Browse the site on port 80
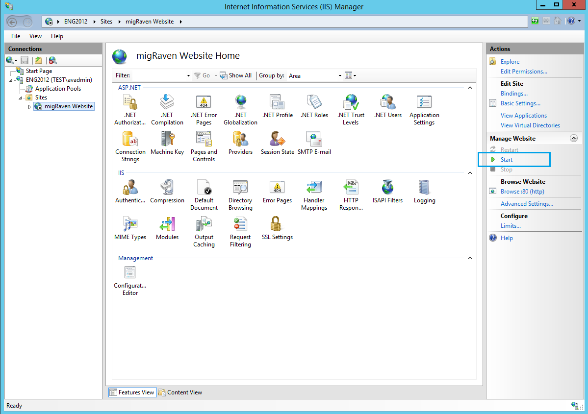 tap(522, 192)
